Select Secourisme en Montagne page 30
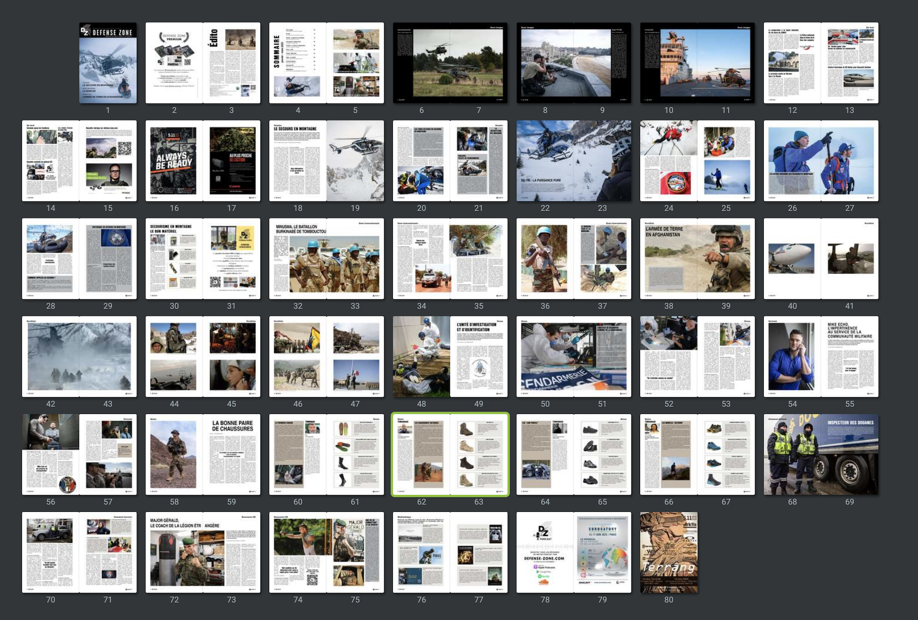Viewport: 918px width, 620px height. (x=174, y=259)
